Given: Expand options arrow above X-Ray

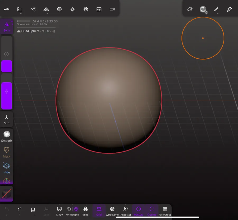Looking at the screenshot, I should [59, 205].
